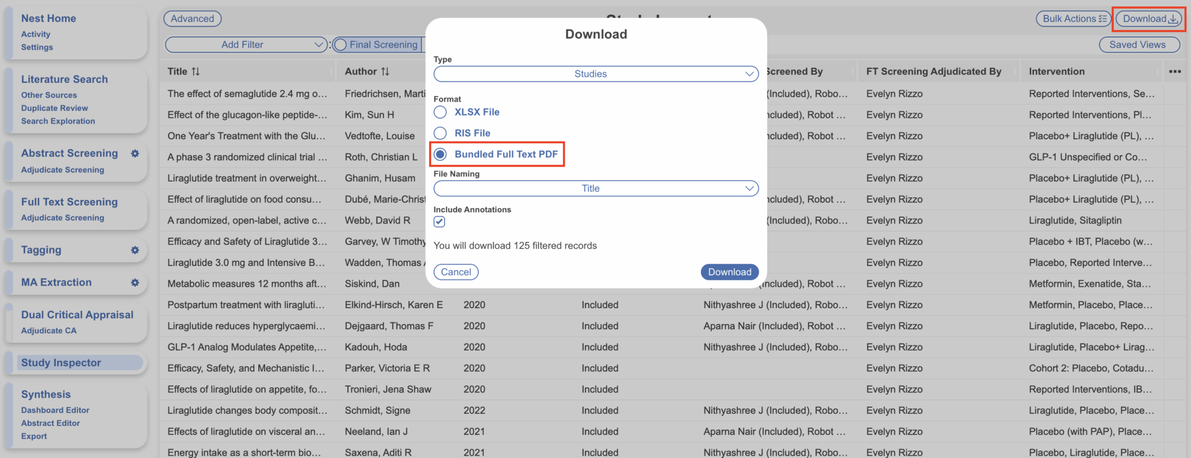Click the FT Screening Adjudicated By header
Viewport: 1191px width, 458px height.
coord(933,71)
